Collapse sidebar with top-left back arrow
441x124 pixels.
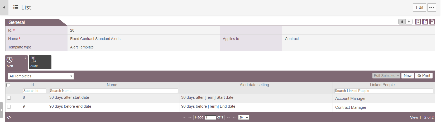(4, 7)
